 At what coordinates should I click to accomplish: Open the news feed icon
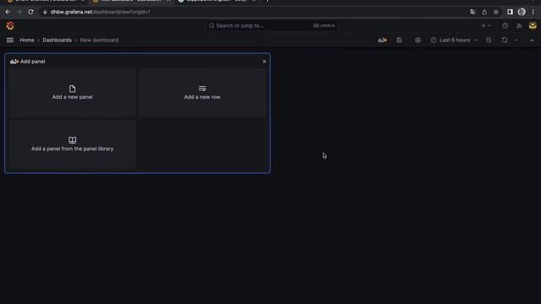pyautogui.click(x=519, y=25)
